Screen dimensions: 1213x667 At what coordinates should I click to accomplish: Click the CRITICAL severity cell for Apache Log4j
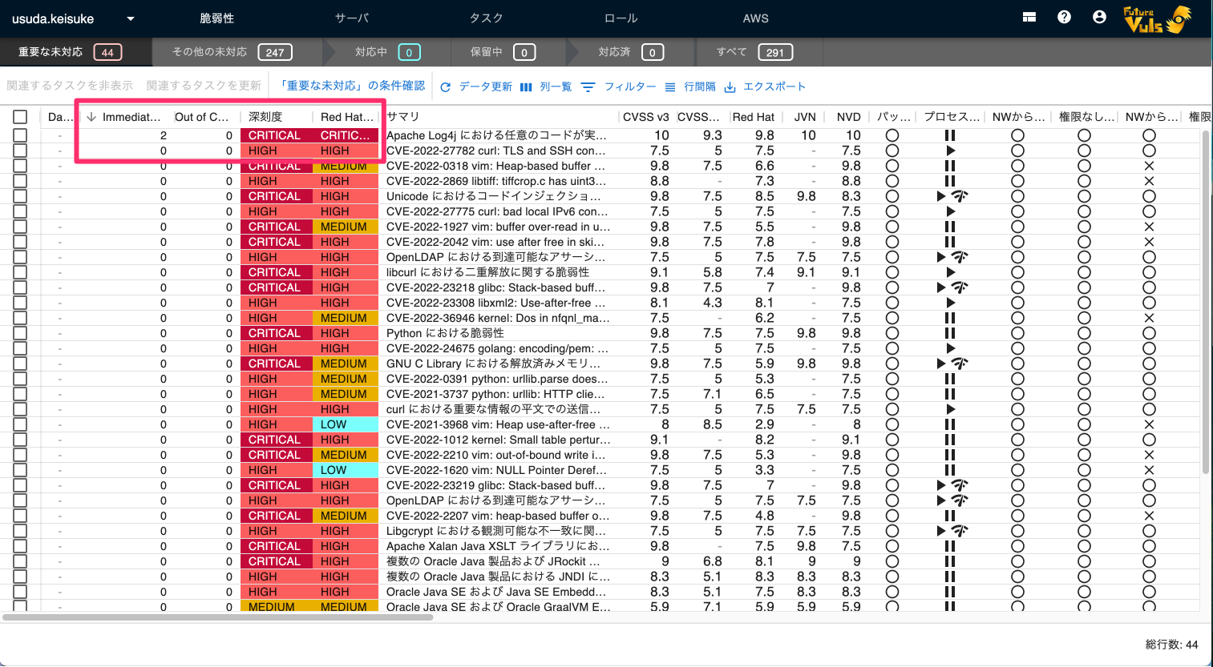pyautogui.click(x=274, y=135)
